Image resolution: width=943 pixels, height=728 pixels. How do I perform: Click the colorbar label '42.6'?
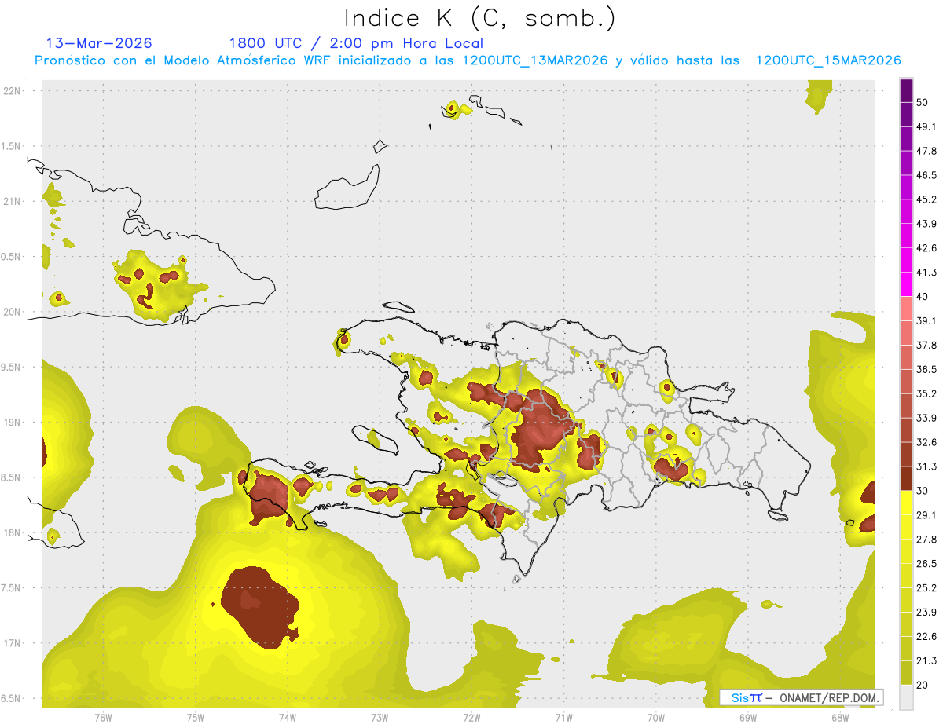point(926,248)
